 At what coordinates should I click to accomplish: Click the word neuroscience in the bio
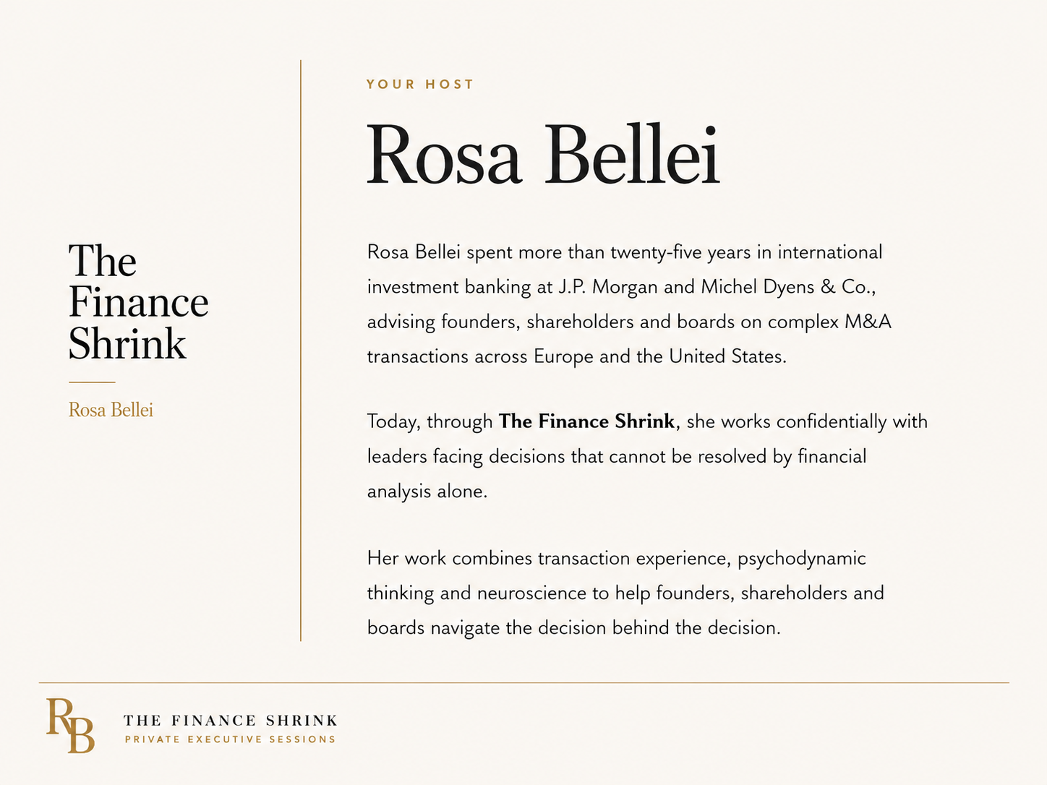tap(531, 593)
